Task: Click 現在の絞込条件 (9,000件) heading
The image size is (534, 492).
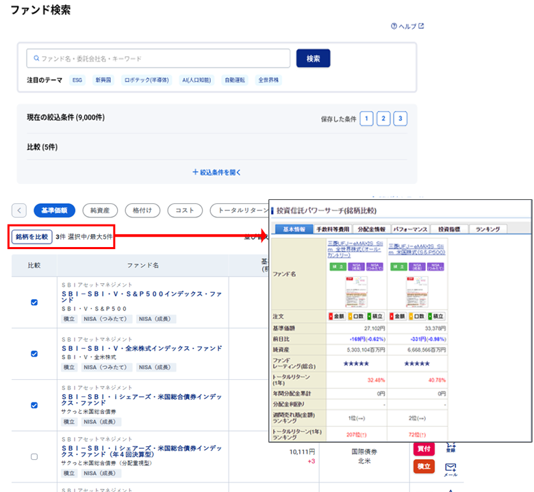Action: (x=66, y=118)
